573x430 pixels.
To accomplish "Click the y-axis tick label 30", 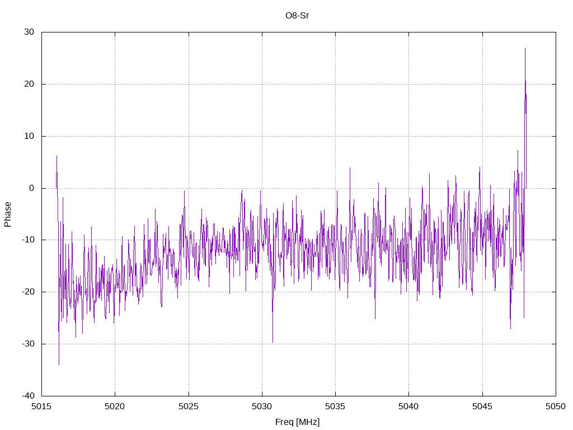I will coord(29,32).
